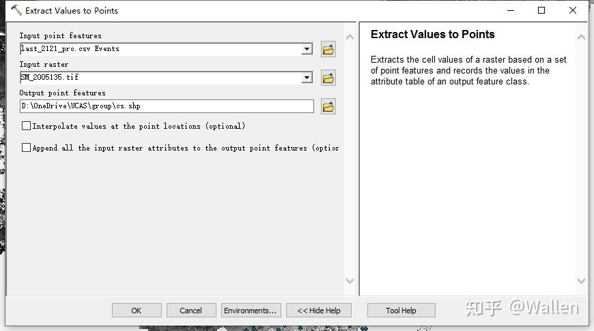Cancel the Extract Values to Points dialog
The width and height of the screenshot is (594, 331).
(x=190, y=311)
